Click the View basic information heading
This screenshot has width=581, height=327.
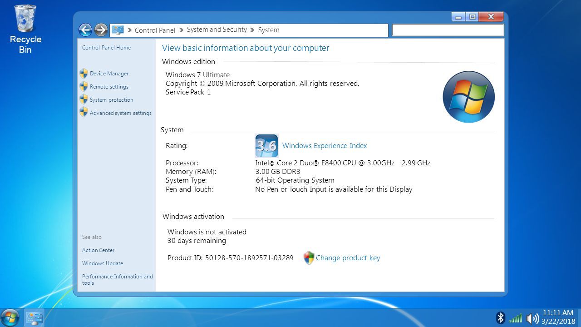tap(246, 48)
